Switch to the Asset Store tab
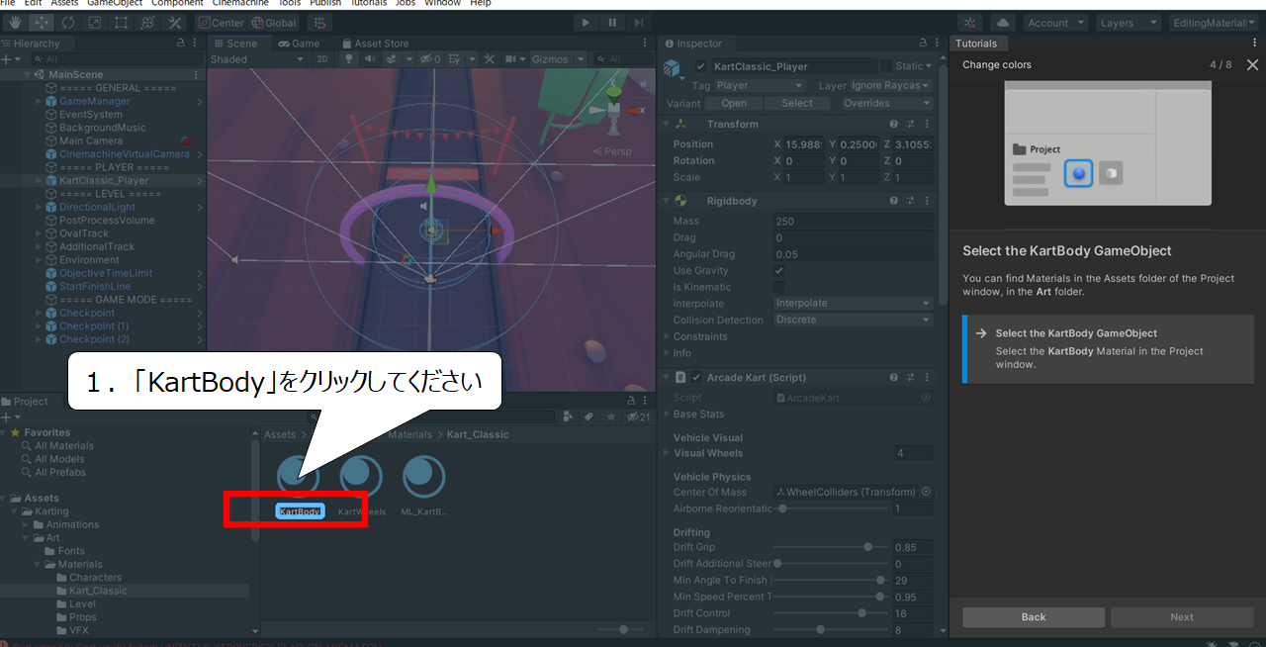The height and width of the screenshot is (647, 1266). (375, 44)
